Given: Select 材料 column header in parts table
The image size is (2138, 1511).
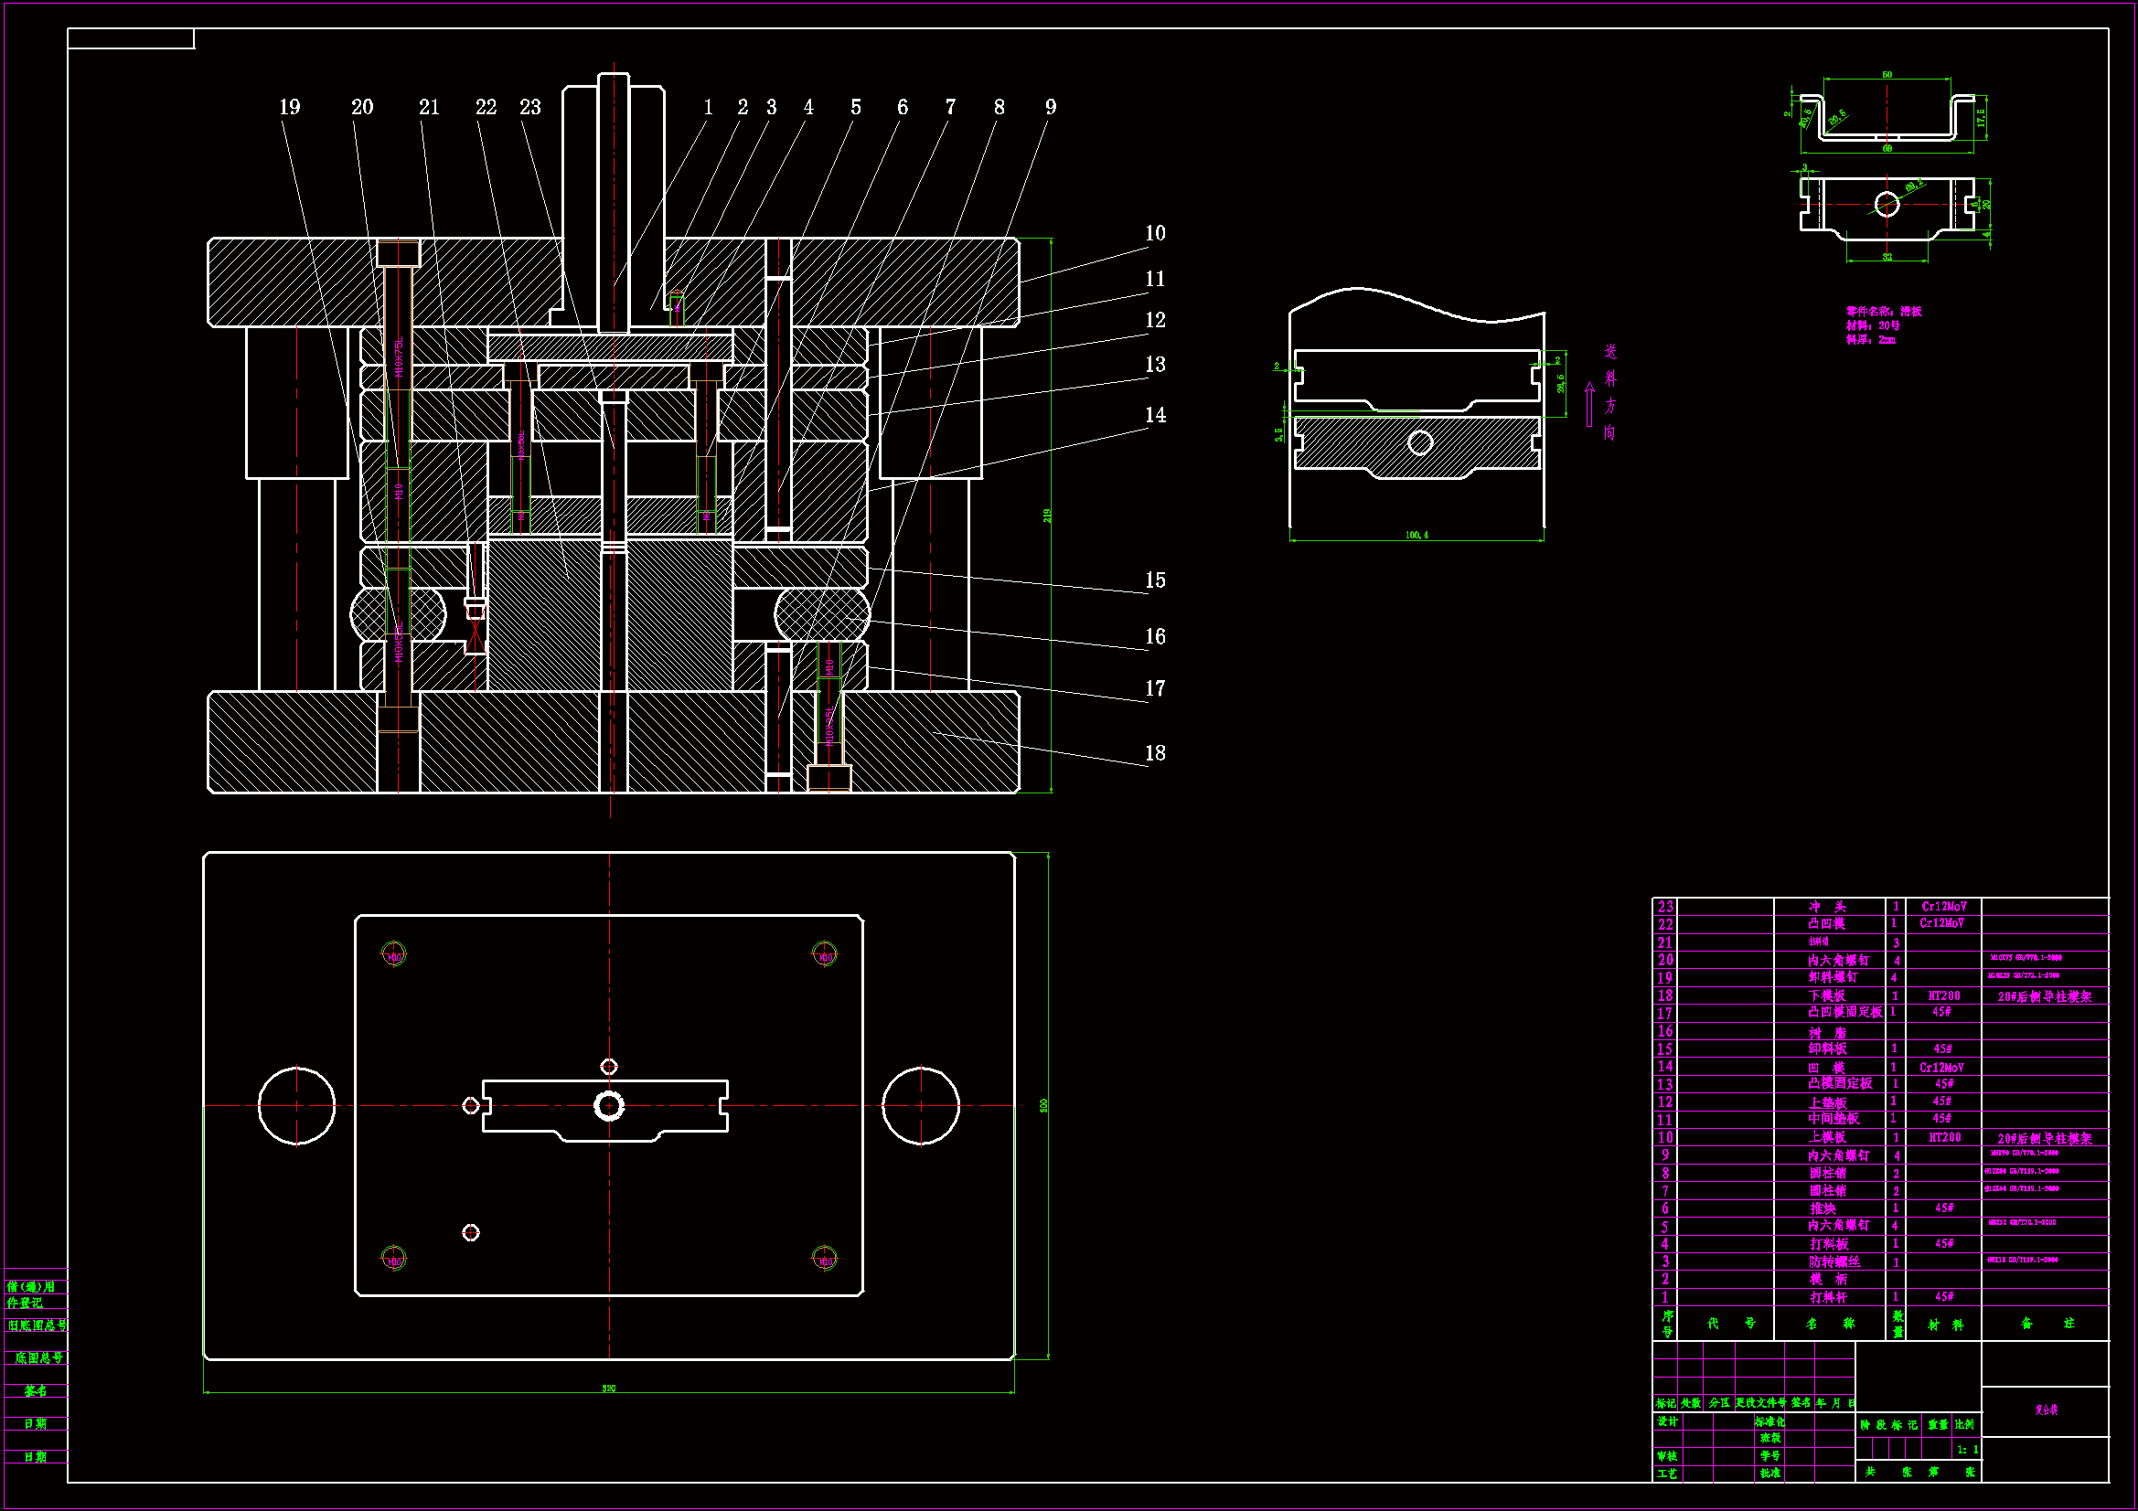Looking at the screenshot, I should [1945, 1324].
